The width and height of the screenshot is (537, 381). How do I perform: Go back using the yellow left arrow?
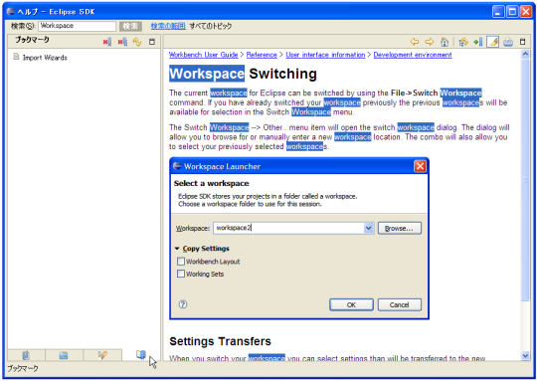(x=415, y=42)
